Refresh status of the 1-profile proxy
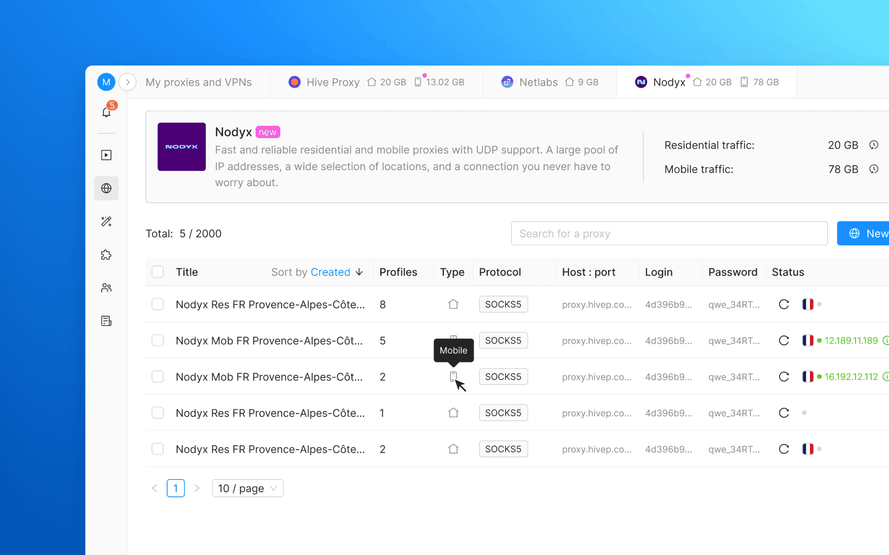889x555 pixels. (784, 413)
